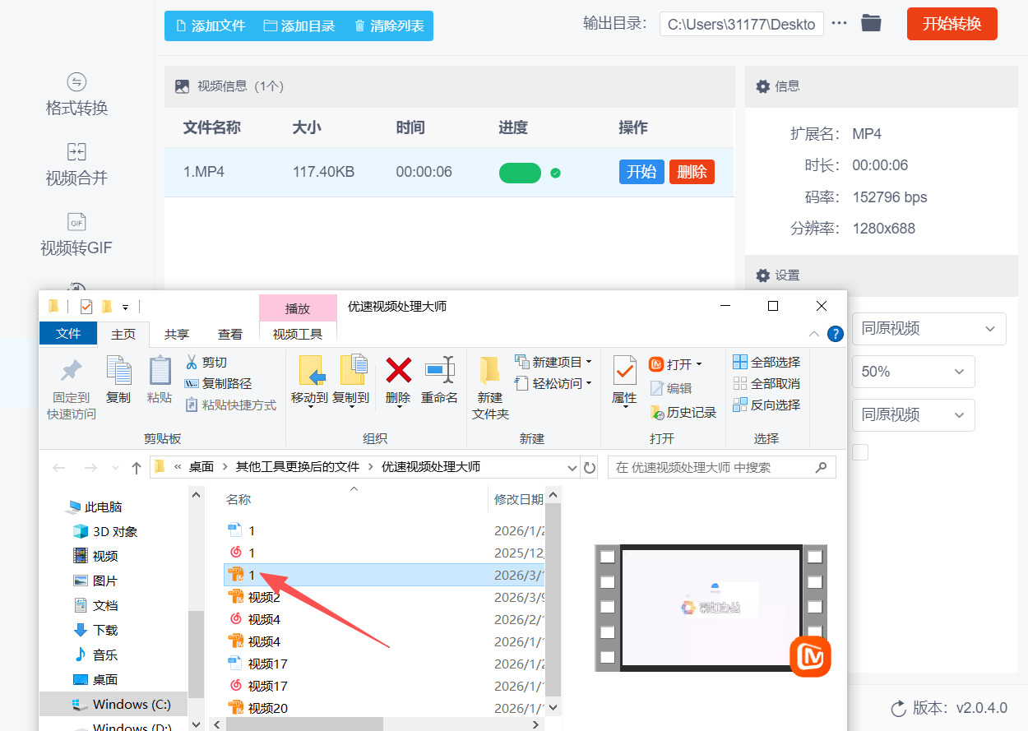The image size is (1028, 731).
Task: Click the ellipsis beside the output directory
Action: [839, 23]
